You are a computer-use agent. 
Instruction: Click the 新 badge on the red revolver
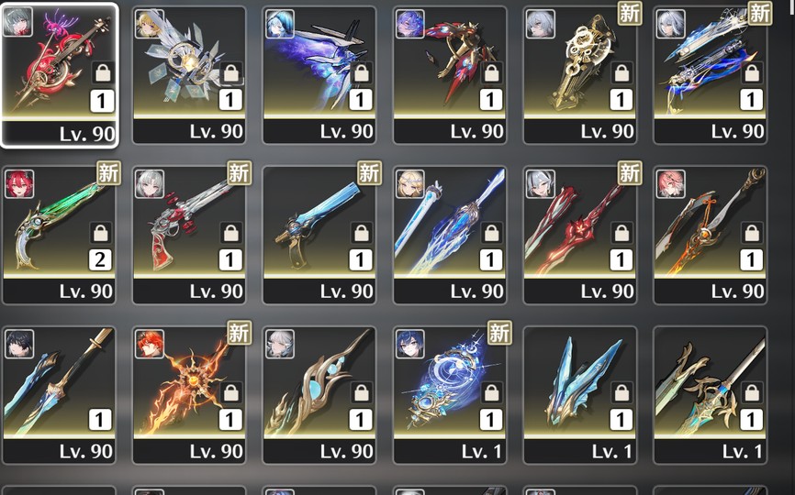click(239, 173)
